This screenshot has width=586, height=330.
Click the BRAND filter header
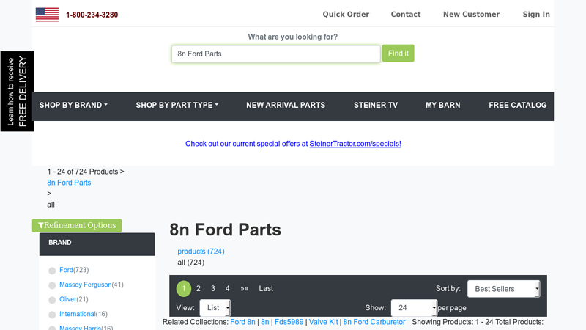[x=97, y=244]
